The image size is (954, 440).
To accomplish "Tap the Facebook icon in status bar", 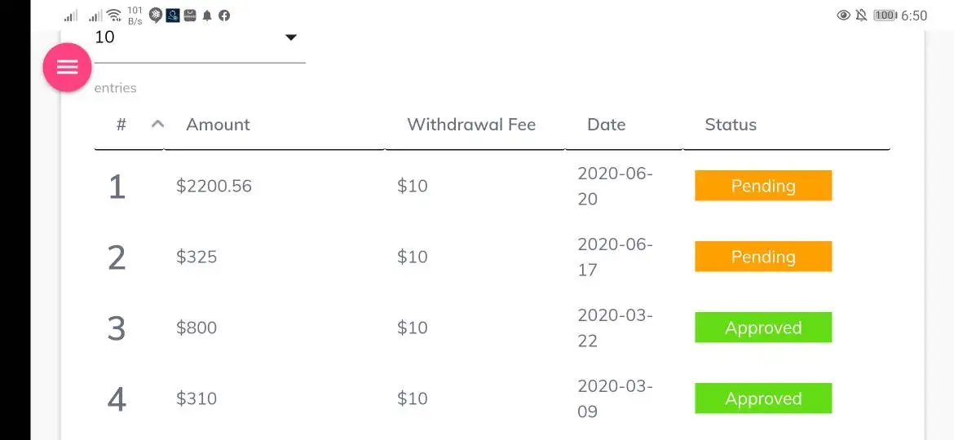I will tap(224, 15).
